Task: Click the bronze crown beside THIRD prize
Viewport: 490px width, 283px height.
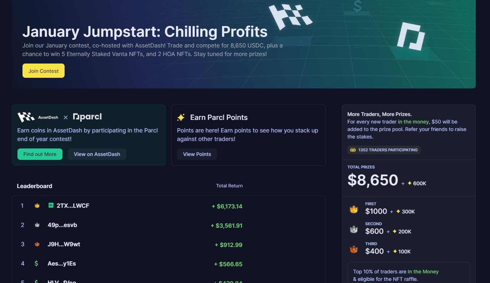Action: tap(354, 249)
